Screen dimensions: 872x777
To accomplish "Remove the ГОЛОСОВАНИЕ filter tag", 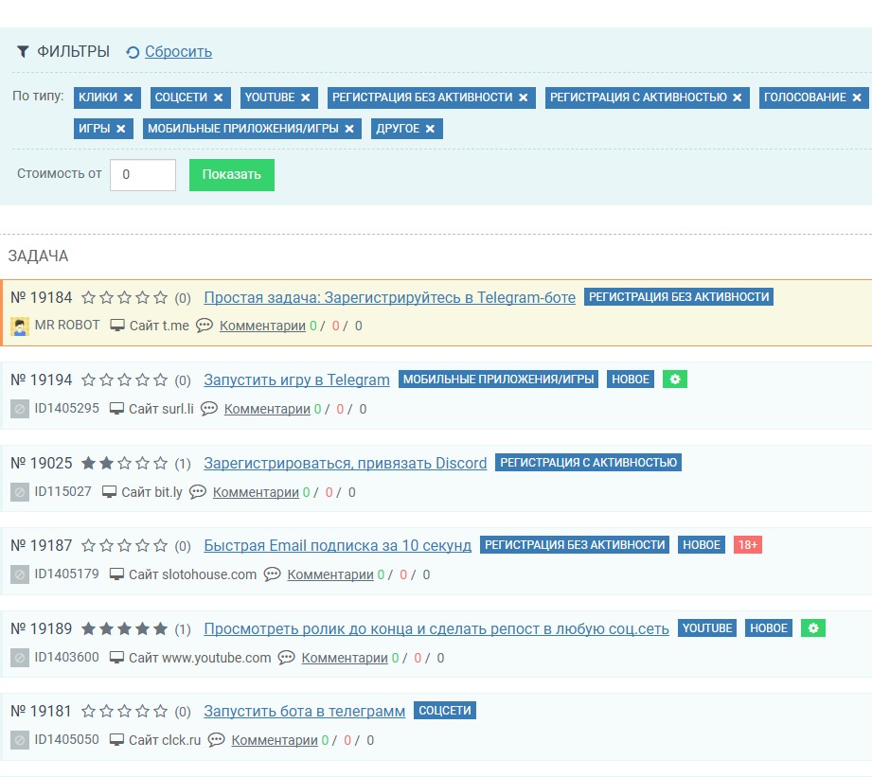I will [857, 97].
